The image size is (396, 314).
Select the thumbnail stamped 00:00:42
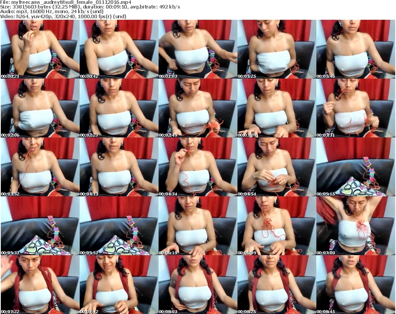[x=119, y=49]
